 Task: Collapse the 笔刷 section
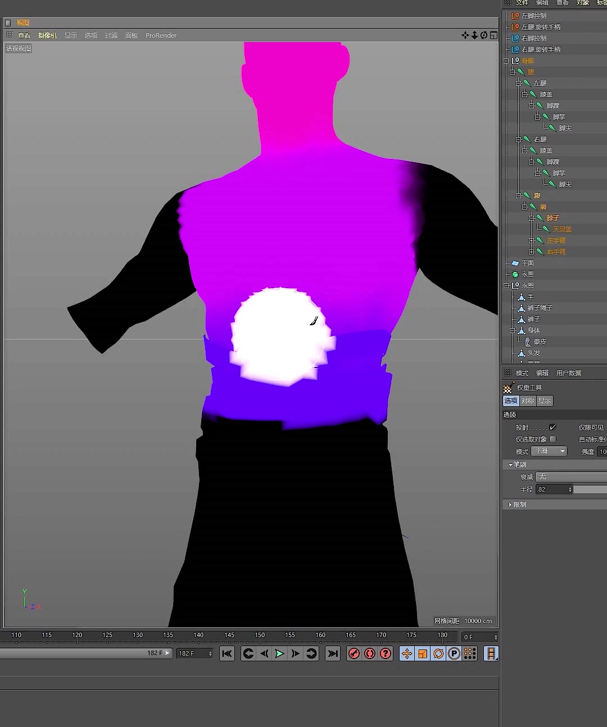517,465
